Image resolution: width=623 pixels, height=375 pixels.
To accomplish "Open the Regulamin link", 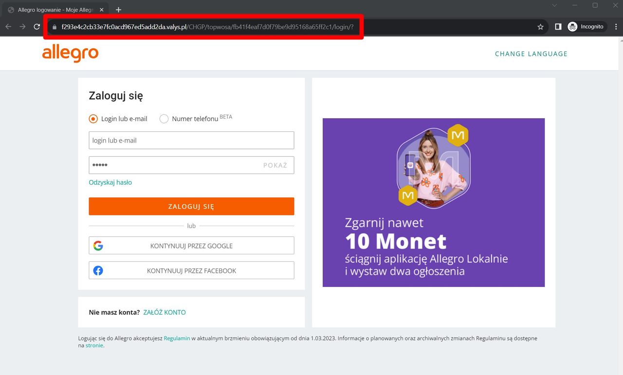I will coord(177,338).
